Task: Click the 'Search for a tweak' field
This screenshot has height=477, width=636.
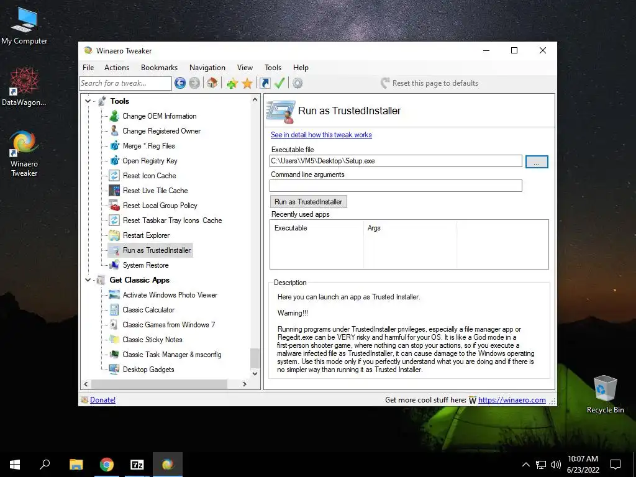Action: [125, 83]
